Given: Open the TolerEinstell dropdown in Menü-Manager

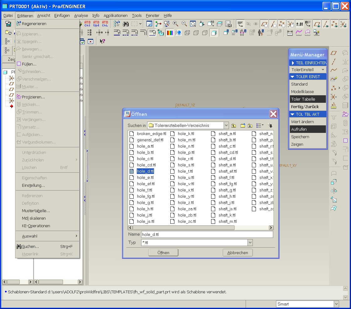Looking at the screenshot, I should click(x=308, y=70).
